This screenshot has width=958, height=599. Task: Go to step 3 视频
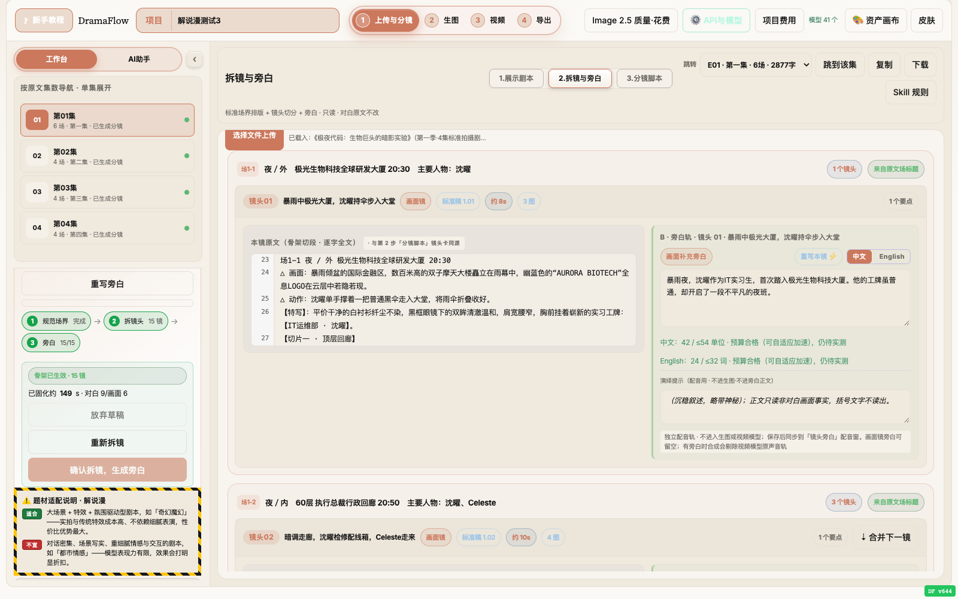489,20
